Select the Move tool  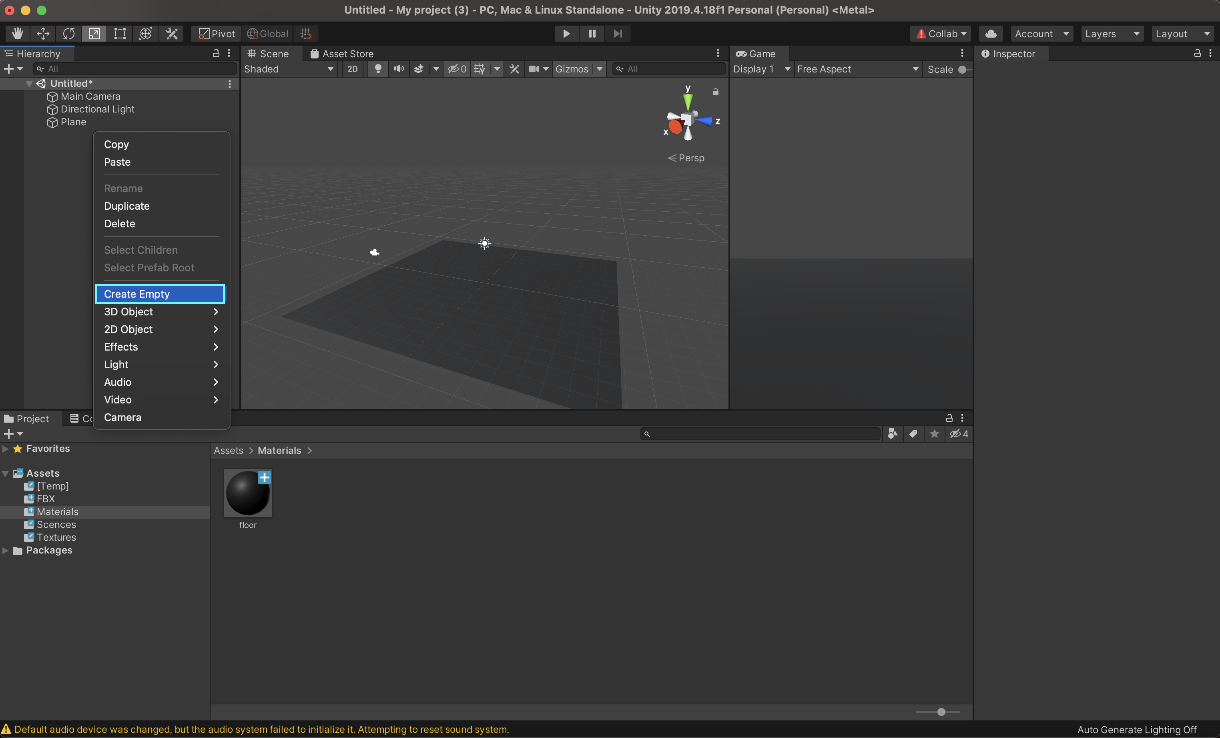pyautogui.click(x=43, y=34)
